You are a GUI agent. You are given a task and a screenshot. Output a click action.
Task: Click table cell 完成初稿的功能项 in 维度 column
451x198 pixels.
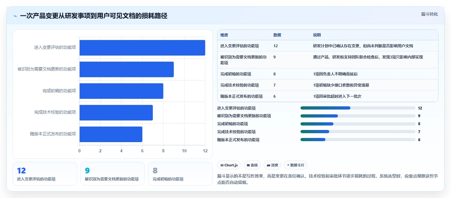click(x=236, y=74)
